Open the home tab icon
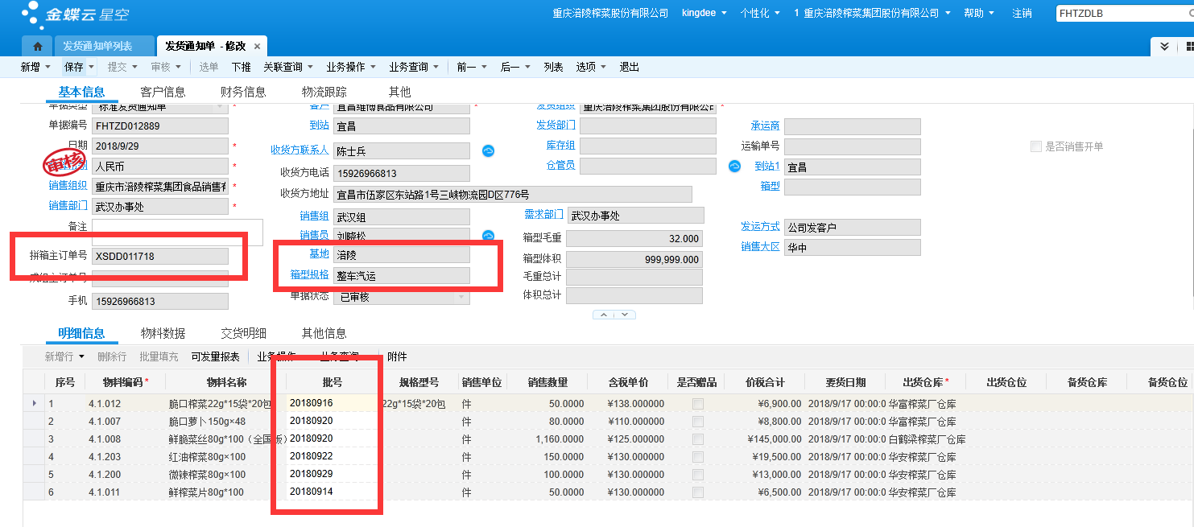Screen dimensions: 1194x527 (x=37, y=47)
